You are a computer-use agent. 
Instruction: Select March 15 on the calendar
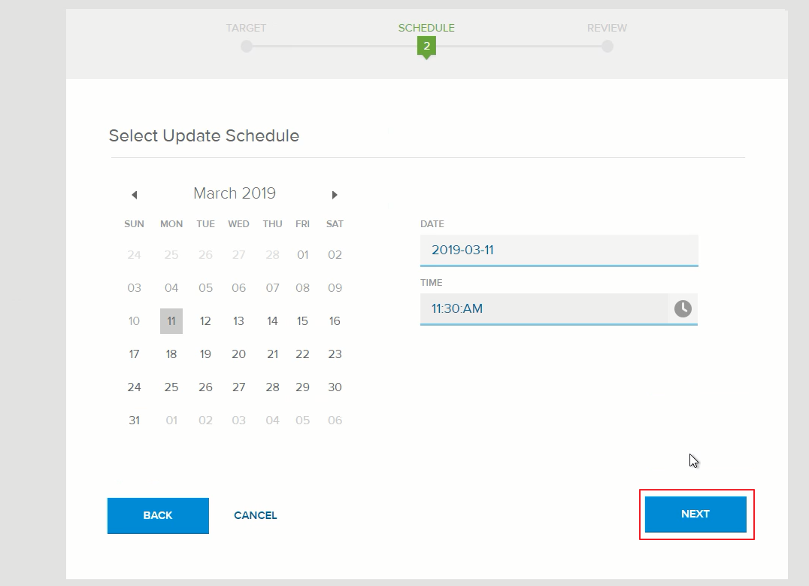pyautogui.click(x=302, y=321)
